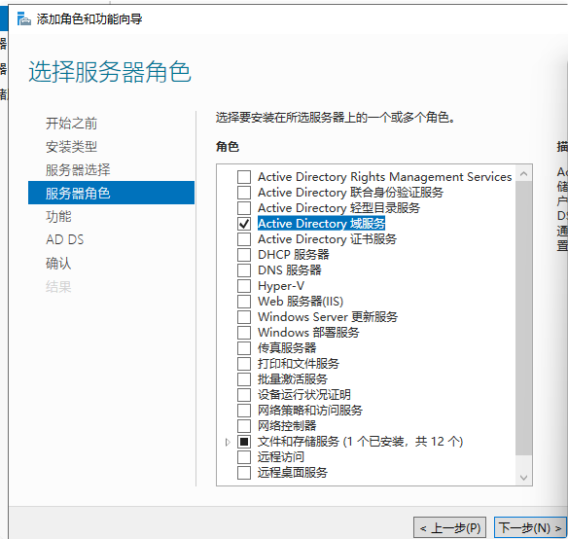
Task: Click the roles list scrollbar thumb
Action: coord(523,318)
